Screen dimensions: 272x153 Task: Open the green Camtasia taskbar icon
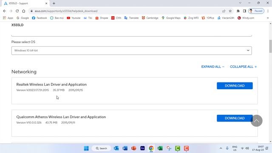tap(178, 148)
